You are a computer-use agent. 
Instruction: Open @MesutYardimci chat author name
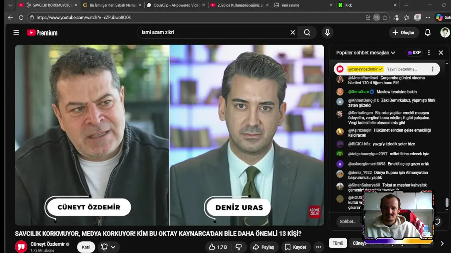click(363, 78)
